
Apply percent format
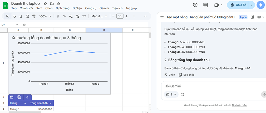pyautogui.click(x=64, y=16)
